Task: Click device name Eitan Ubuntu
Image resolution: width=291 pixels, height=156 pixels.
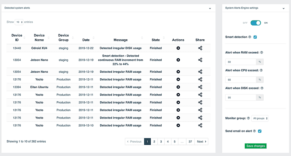Action: (x=39, y=87)
